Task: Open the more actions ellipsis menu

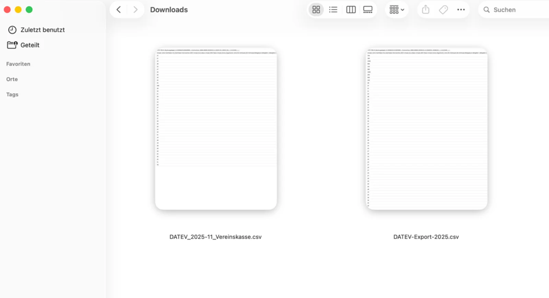Action: [x=461, y=10]
